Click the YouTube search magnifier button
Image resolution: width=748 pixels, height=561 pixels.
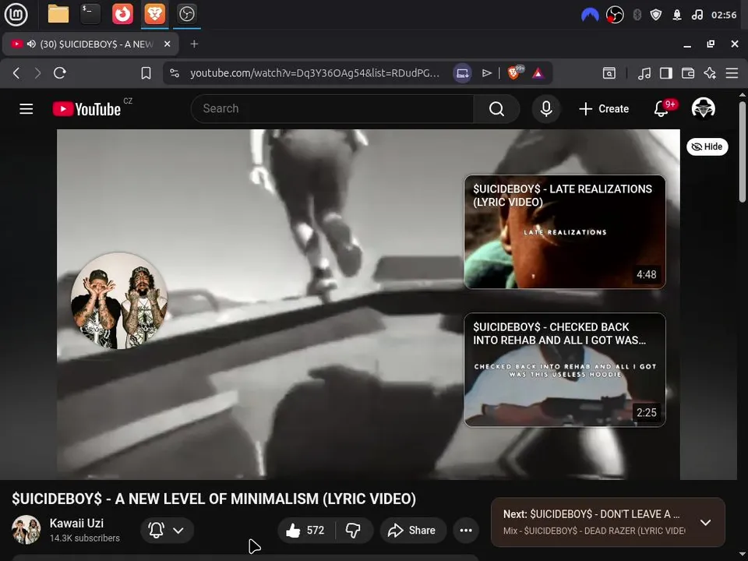click(496, 109)
